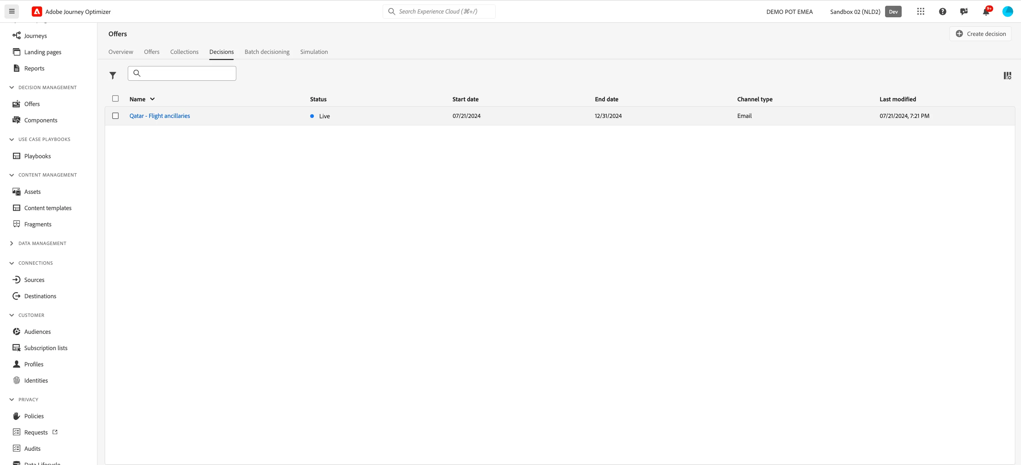
Task: Open the Qatar - Flight ancillaries decision link
Action: (160, 116)
